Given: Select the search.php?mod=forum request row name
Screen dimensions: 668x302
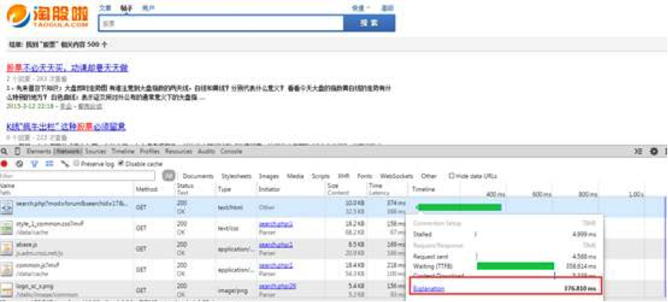Looking at the screenshot, I should pos(72,203).
